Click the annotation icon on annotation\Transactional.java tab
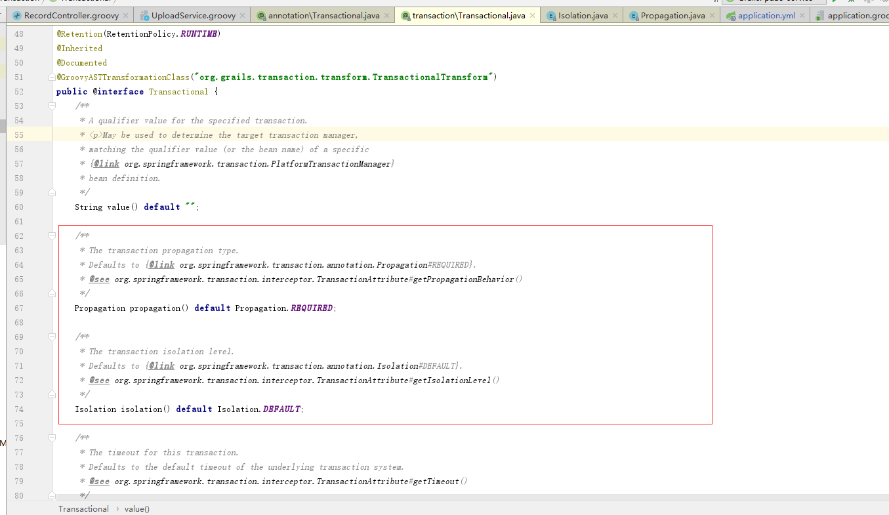 pyautogui.click(x=262, y=15)
